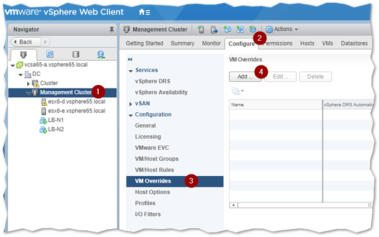Collapse the Management Cluster tree node
This screenshot has width=379, height=237.
tap(28, 93)
